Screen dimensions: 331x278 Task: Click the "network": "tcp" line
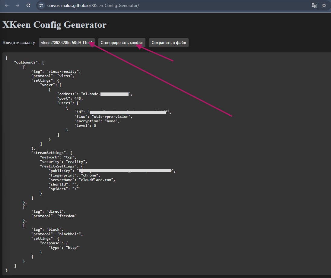point(58,157)
